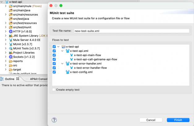Expand the MUnit Tools [v2.3.7] node
The image size is (194, 126).
pos(6,48)
